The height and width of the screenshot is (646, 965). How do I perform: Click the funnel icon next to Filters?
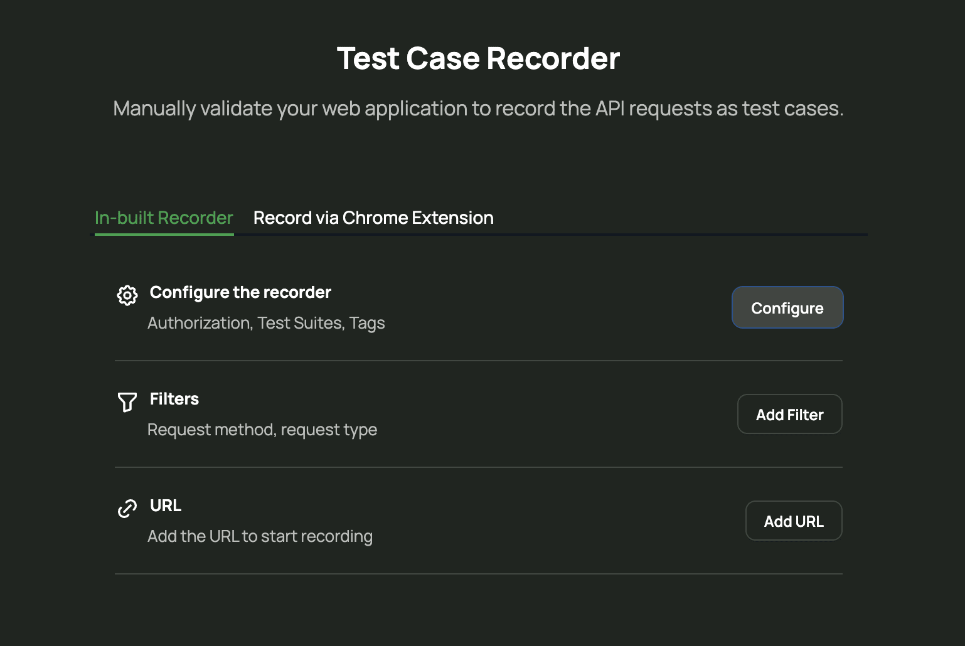[127, 401]
